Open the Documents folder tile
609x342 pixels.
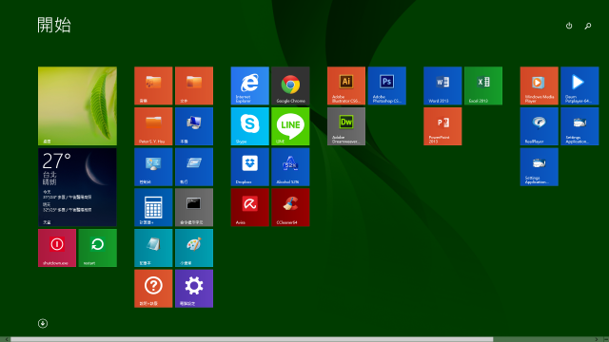194,85
